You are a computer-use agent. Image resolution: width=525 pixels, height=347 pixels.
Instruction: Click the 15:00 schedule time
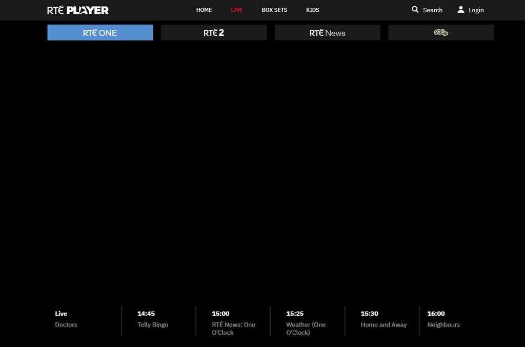coord(220,314)
